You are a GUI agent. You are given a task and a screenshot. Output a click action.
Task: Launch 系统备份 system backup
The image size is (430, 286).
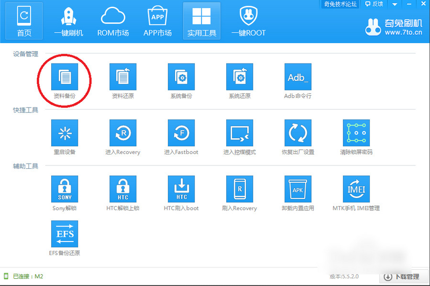coord(181,77)
